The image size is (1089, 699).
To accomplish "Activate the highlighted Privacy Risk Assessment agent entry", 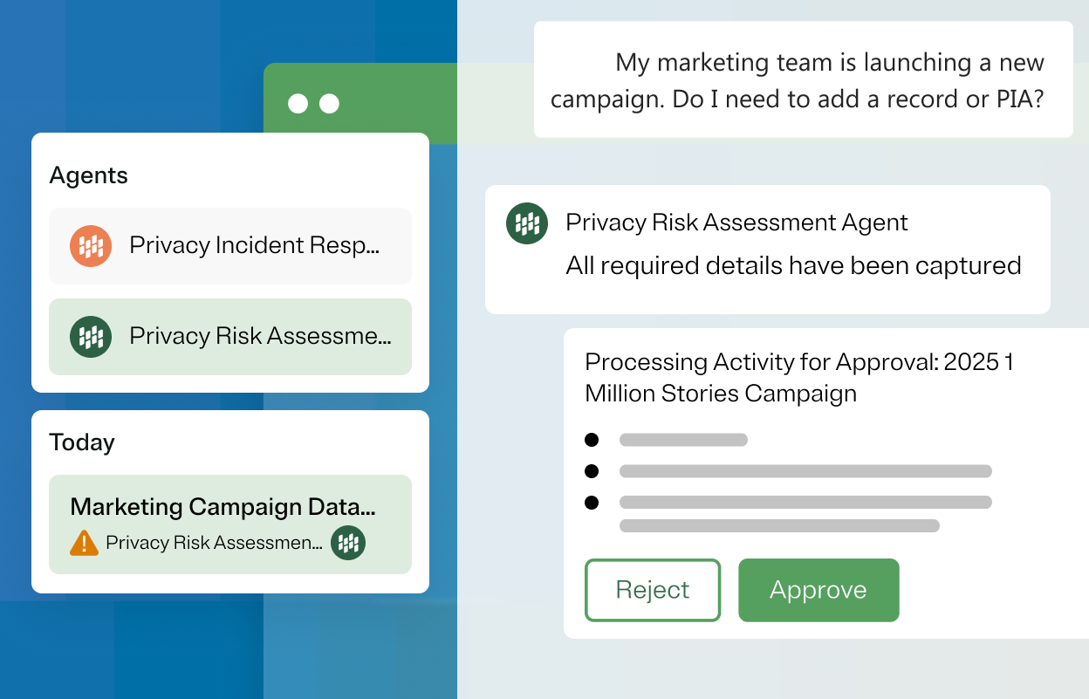I will 229,337.
